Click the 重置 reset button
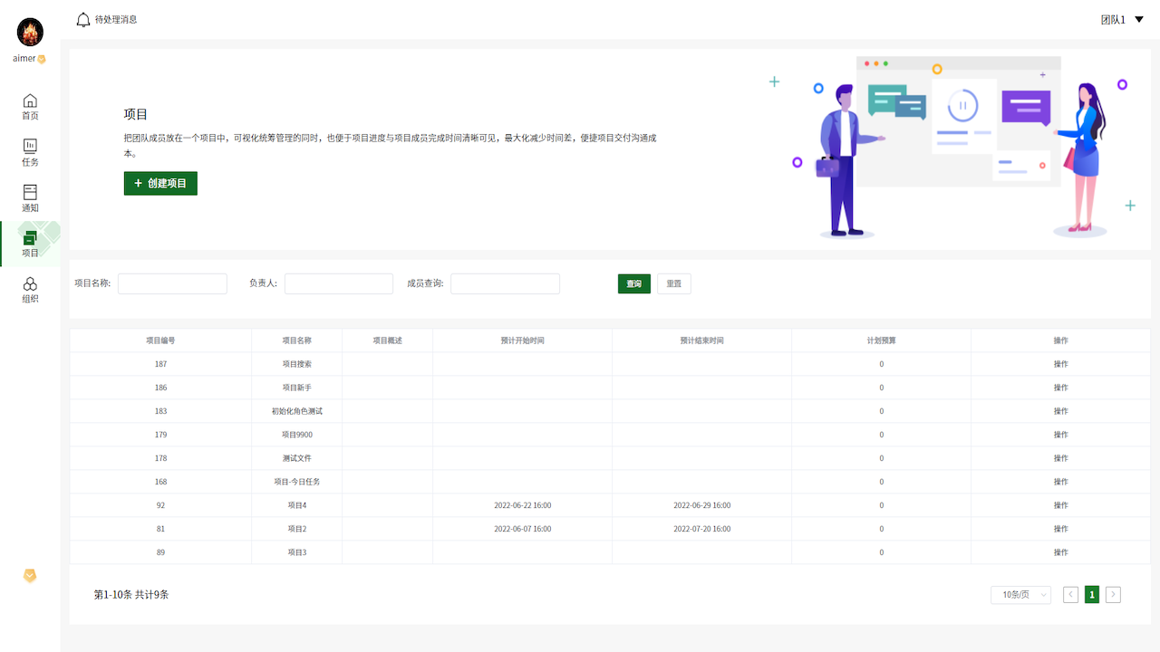Image resolution: width=1160 pixels, height=652 pixels. pos(673,284)
